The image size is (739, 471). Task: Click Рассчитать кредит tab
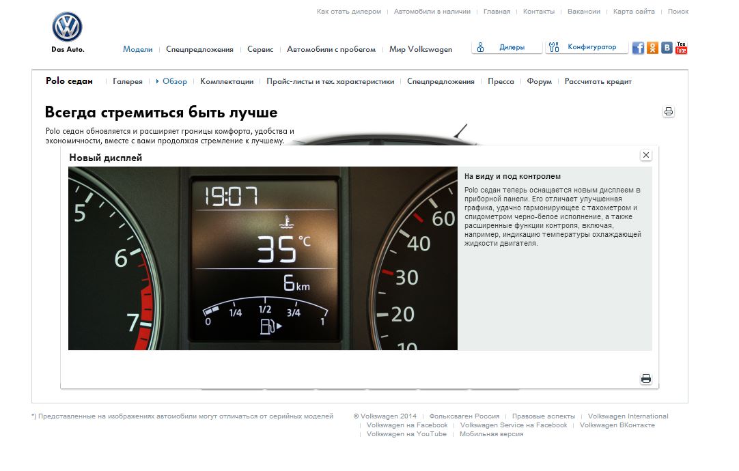pyautogui.click(x=598, y=81)
